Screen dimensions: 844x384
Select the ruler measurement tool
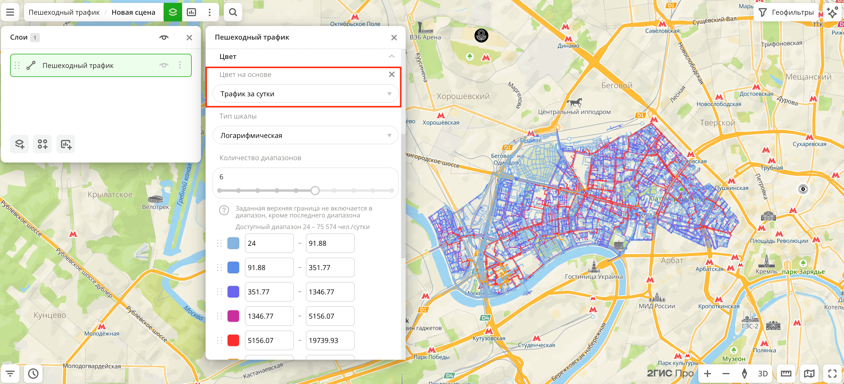pyautogui.click(x=786, y=373)
